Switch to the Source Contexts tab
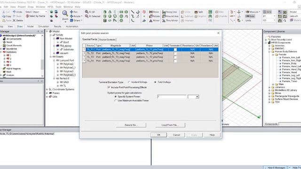301x169 pixels. [x=107, y=39]
